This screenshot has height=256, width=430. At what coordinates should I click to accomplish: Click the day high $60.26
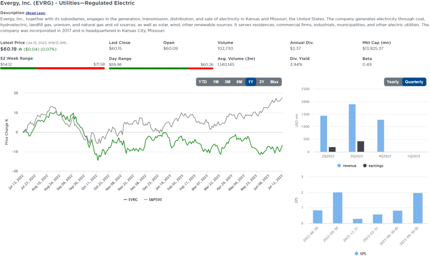point(207,65)
